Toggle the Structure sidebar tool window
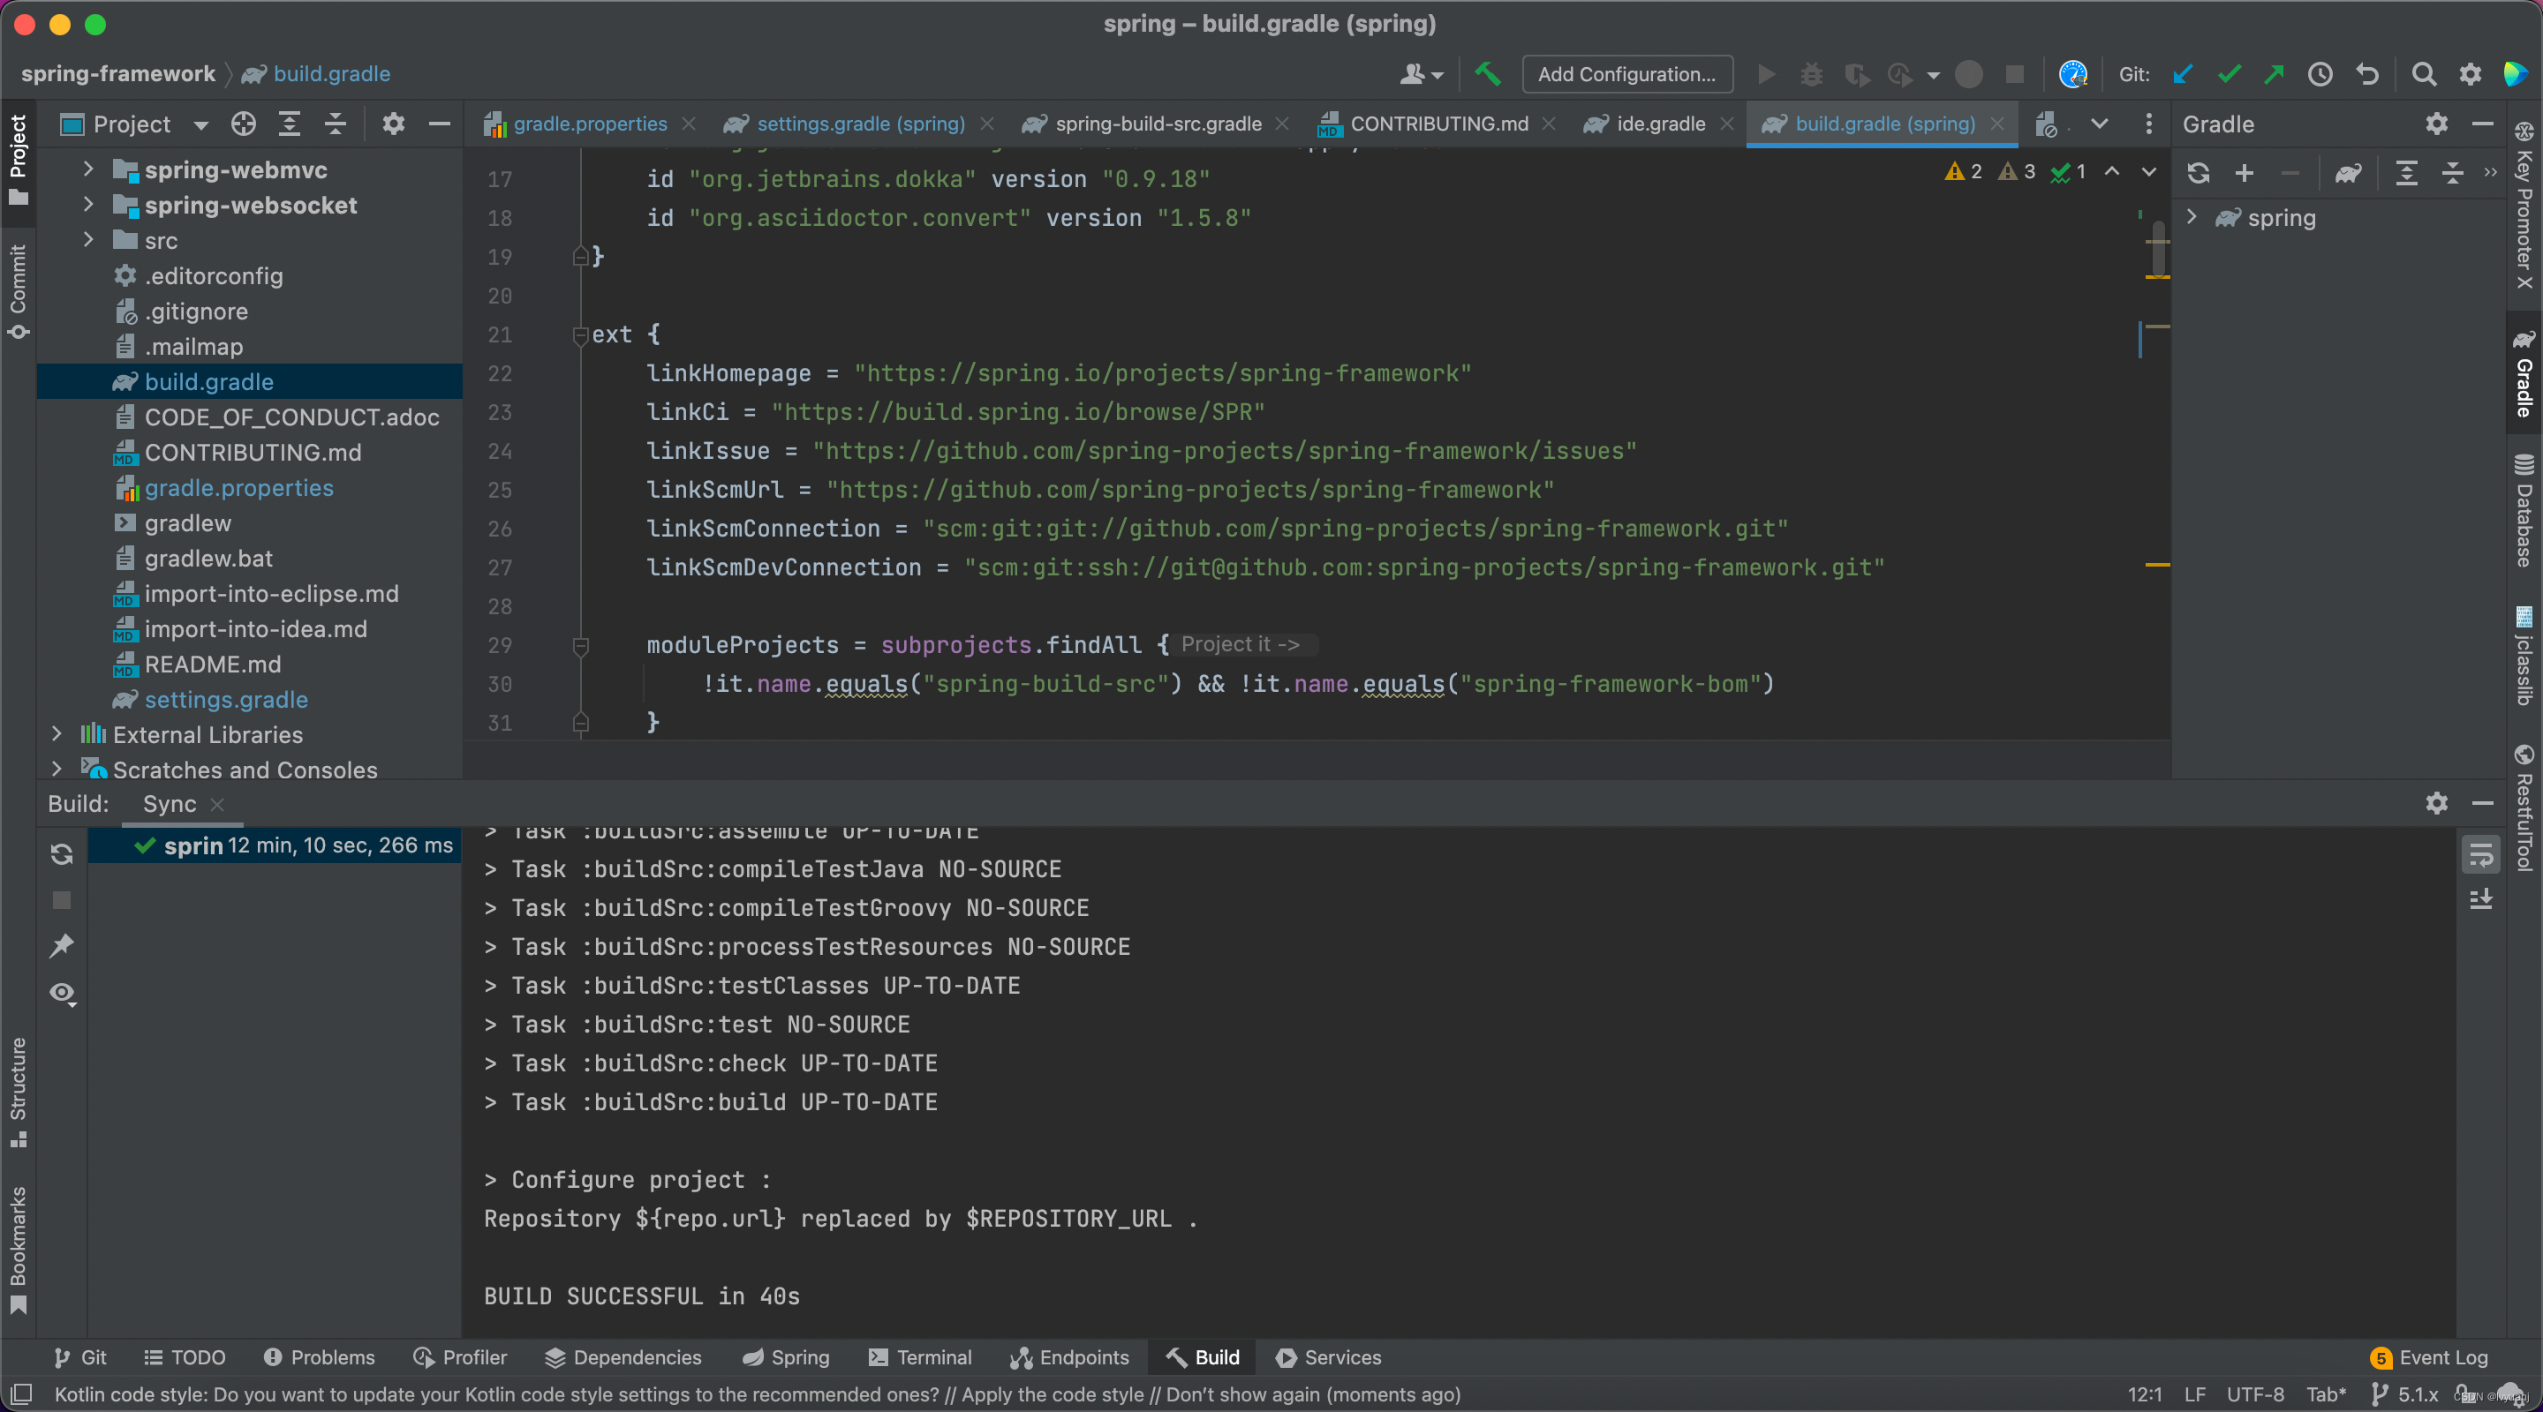Image resolution: width=2543 pixels, height=1412 pixels. [18, 1092]
